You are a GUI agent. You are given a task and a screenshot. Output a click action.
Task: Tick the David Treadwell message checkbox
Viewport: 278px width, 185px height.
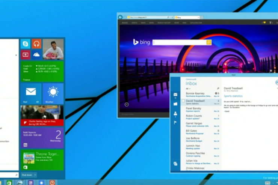click(x=183, y=101)
